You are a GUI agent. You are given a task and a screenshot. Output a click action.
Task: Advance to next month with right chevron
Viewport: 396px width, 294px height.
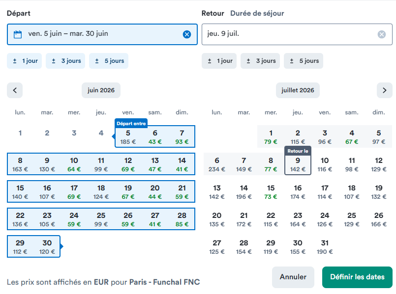pos(384,90)
